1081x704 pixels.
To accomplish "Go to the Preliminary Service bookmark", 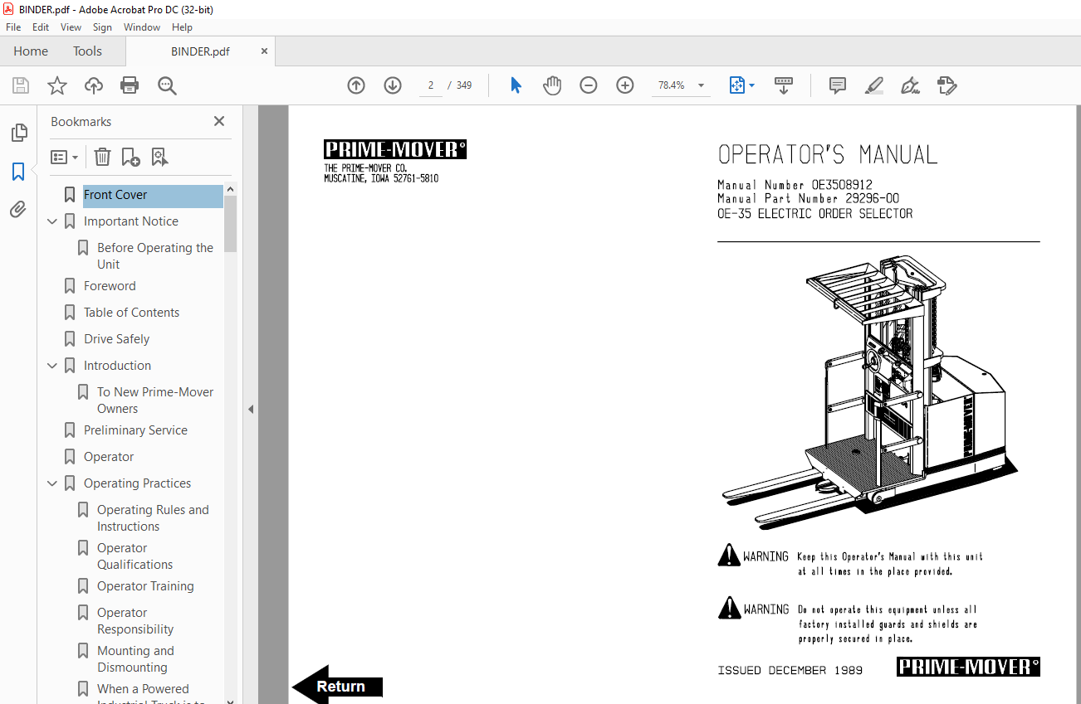I will click(135, 430).
